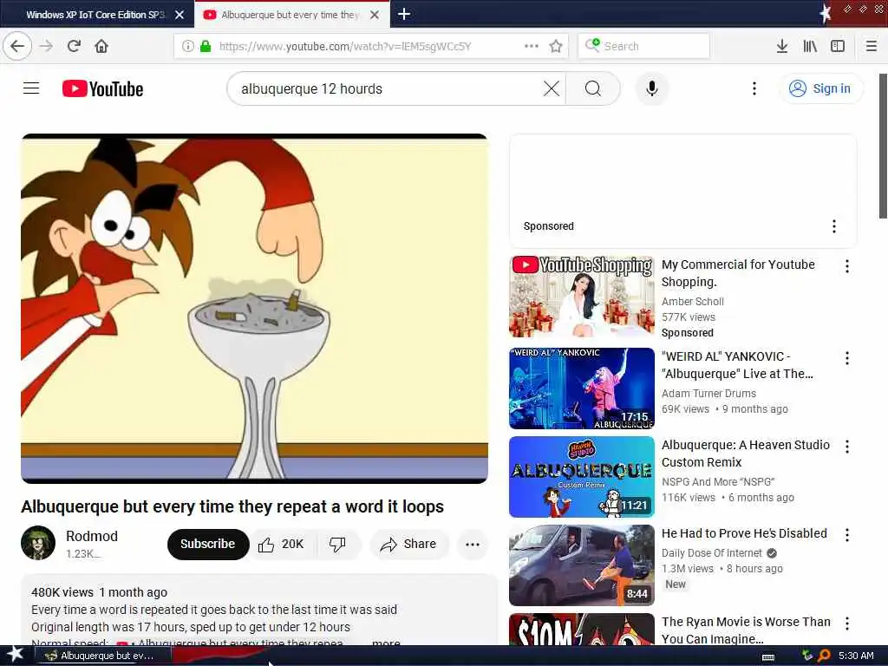Screen dimensions: 888x666
Task: Open sponsored ad options three-dot menu
Action: (x=833, y=226)
